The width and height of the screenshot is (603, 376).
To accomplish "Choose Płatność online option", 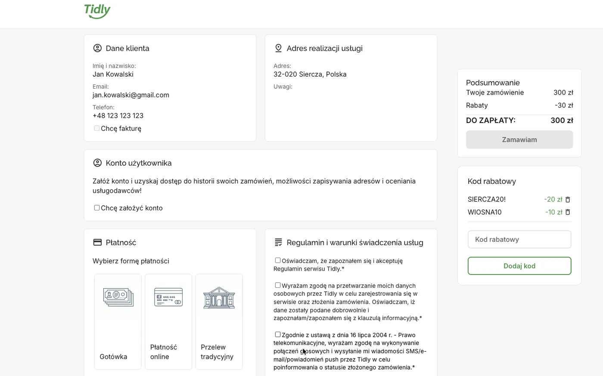I will point(168,322).
